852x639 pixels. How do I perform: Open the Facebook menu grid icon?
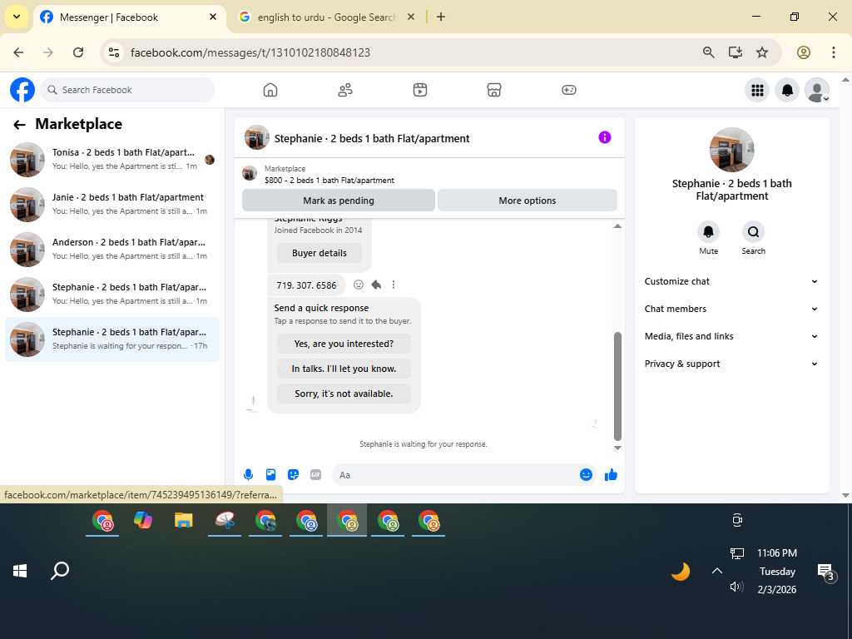757,90
